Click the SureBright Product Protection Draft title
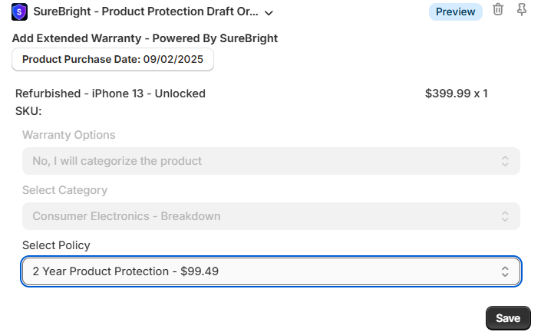Viewport: 541px width, 335px height. [x=145, y=12]
